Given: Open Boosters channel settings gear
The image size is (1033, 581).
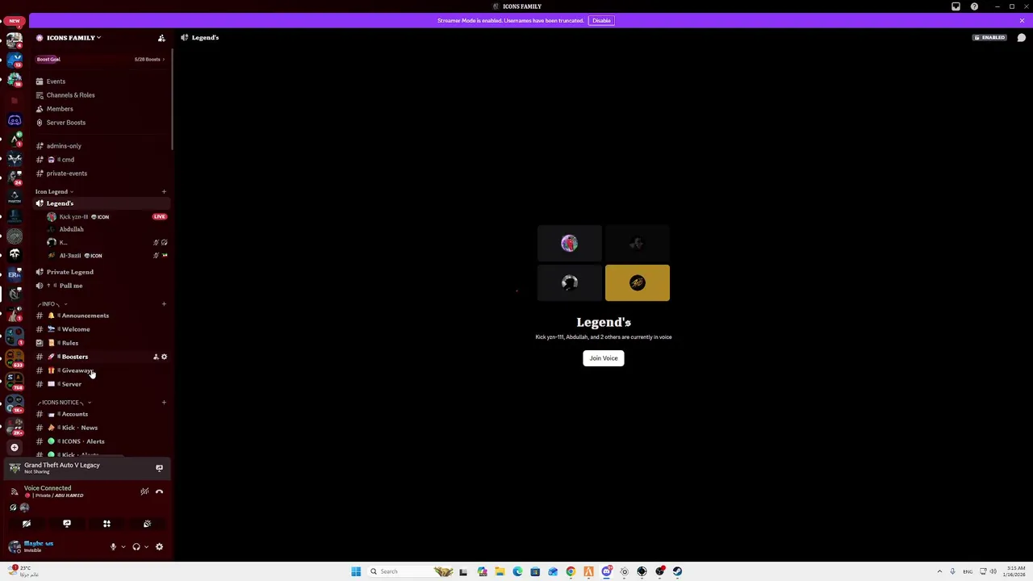Looking at the screenshot, I should (x=164, y=357).
